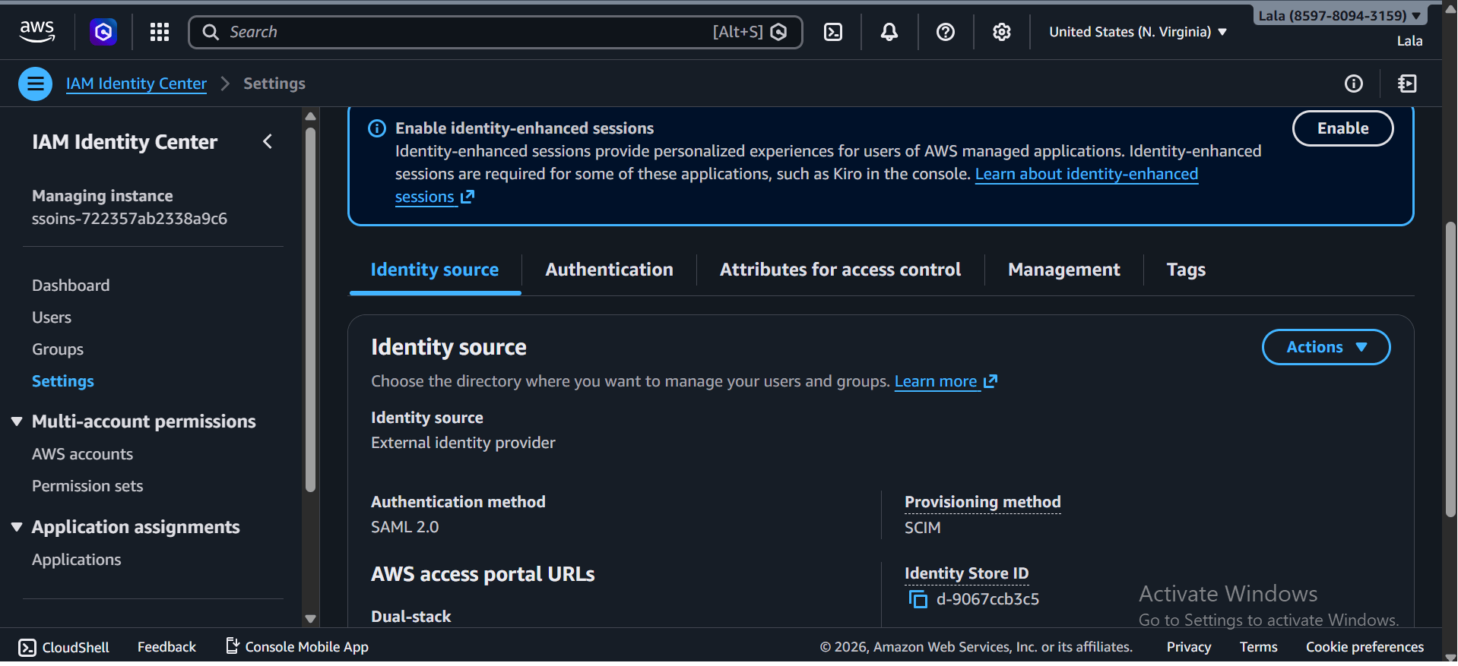Image resolution: width=1458 pixels, height=666 pixels.
Task: Open the Privacy link in the footer
Action: pyautogui.click(x=1189, y=647)
